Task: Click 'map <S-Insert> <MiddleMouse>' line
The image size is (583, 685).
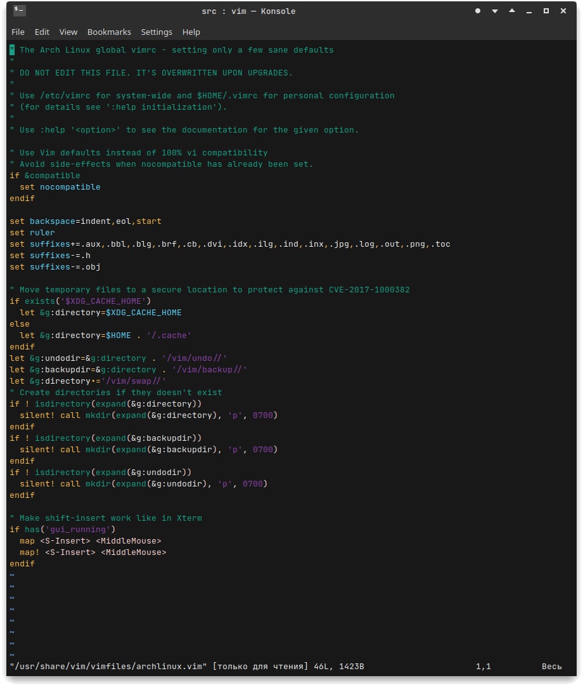Action: point(91,541)
